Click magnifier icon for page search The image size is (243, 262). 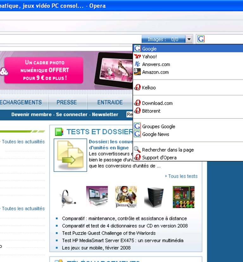137,149
